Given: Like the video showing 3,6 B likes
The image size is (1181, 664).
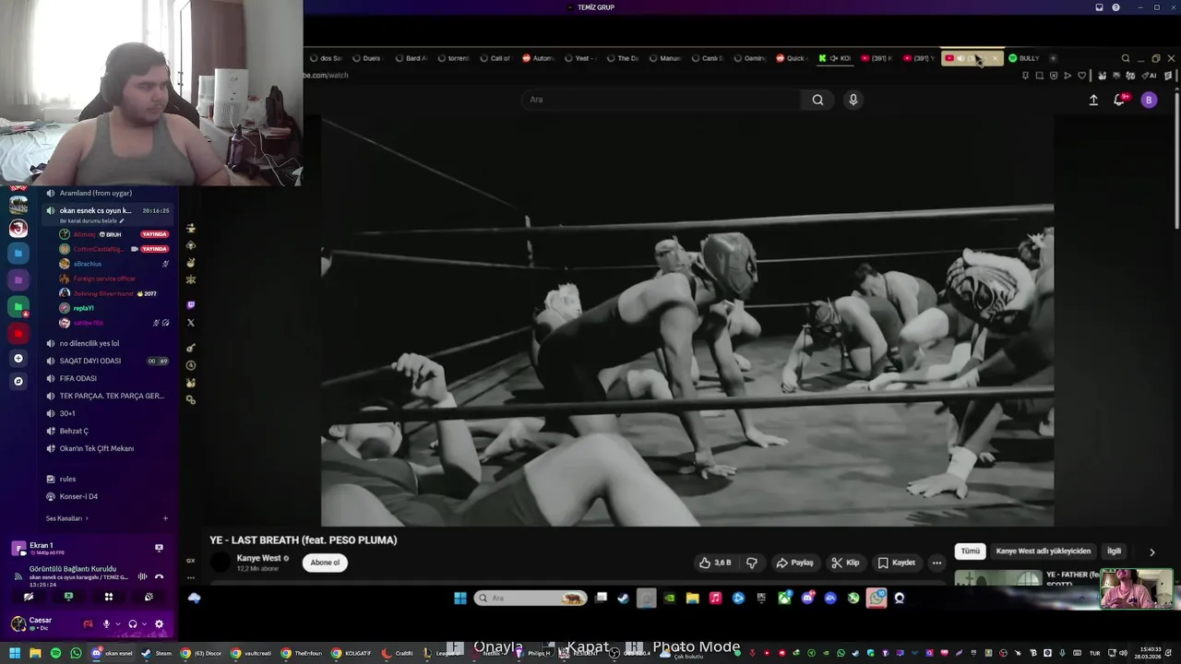Looking at the screenshot, I should coord(716,563).
